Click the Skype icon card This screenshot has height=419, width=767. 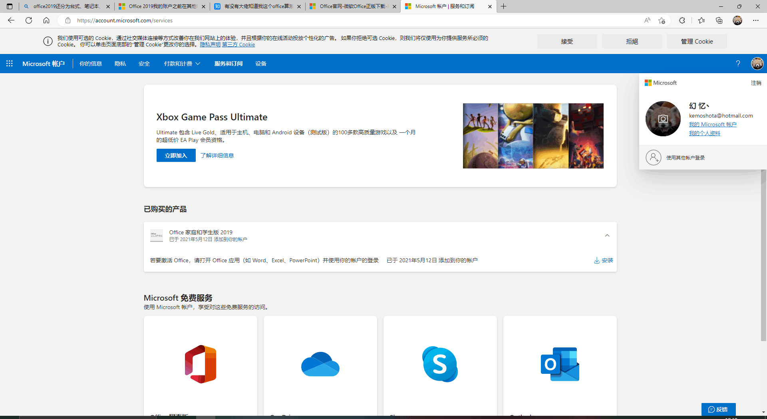(440, 364)
